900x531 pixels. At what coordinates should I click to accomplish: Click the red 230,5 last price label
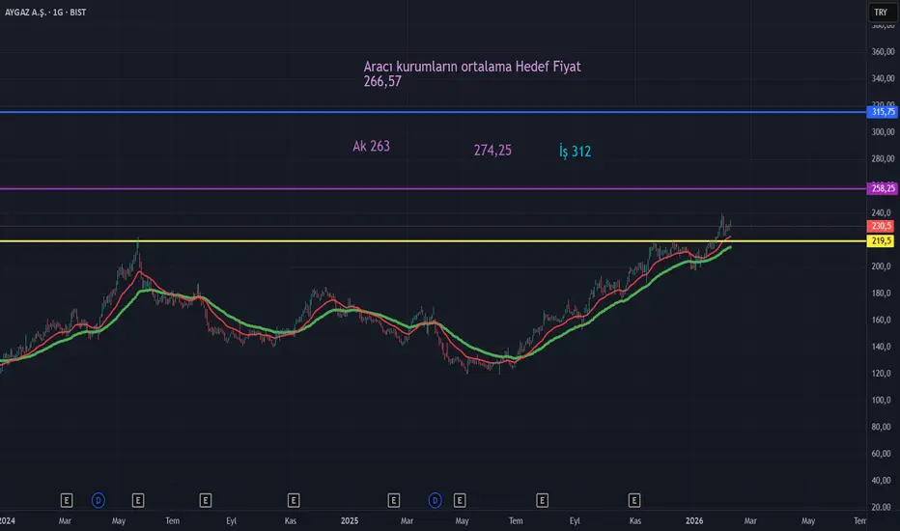point(882,226)
